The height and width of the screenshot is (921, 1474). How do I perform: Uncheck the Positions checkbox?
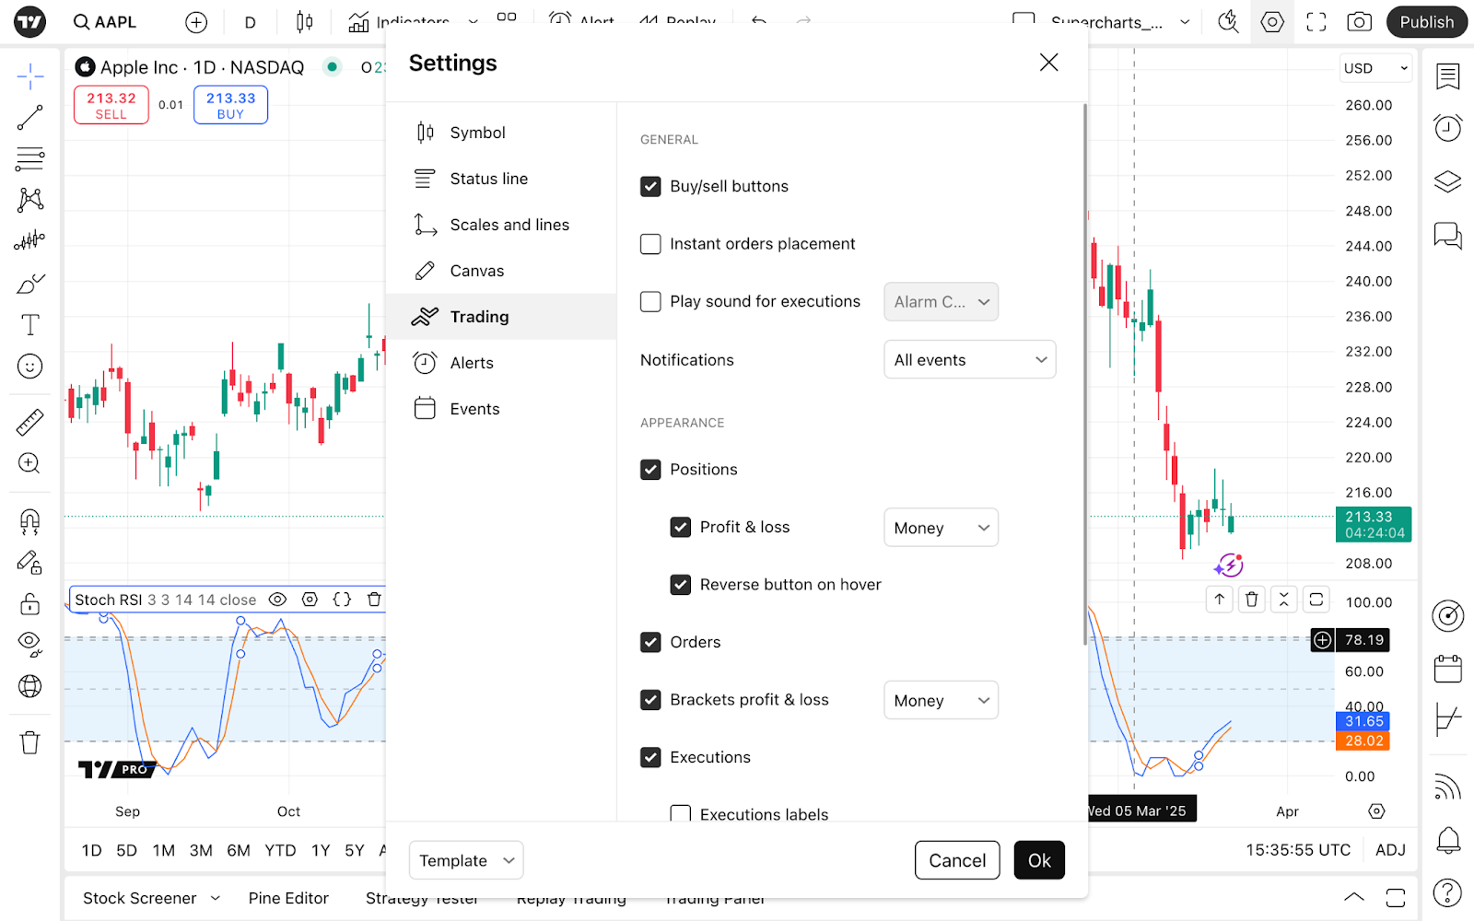[x=650, y=470]
